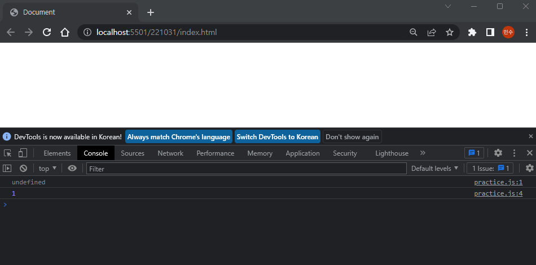Select the console output value 1

pos(14,193)
